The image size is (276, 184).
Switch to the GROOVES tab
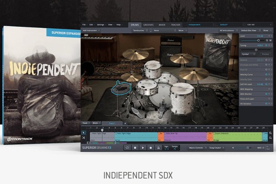(x=148, y=25)
